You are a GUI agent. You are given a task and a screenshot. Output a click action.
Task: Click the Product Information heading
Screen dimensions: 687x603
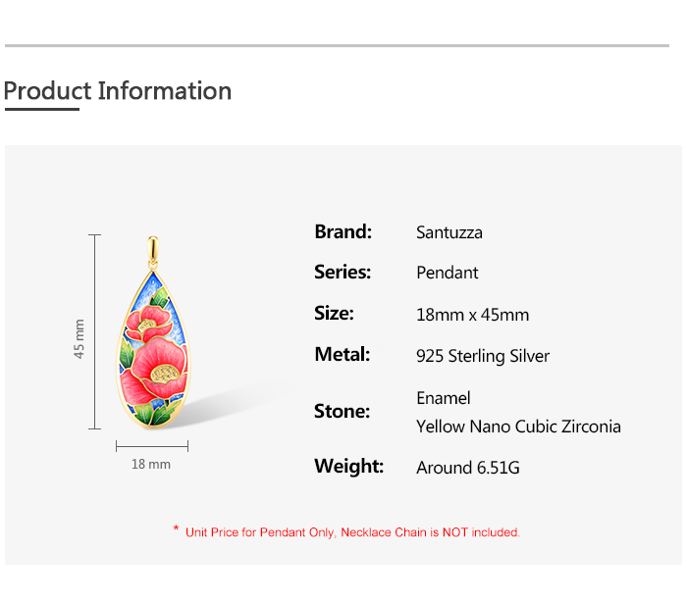click(118, 91)
